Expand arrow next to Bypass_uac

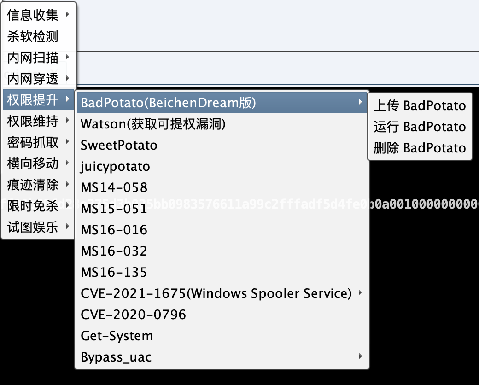click(x=360, y=356)
